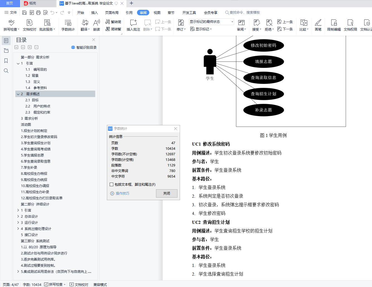
Task: Toggle 包括文本框、脚注和尾注 checkbox
Action: point(112,184)
